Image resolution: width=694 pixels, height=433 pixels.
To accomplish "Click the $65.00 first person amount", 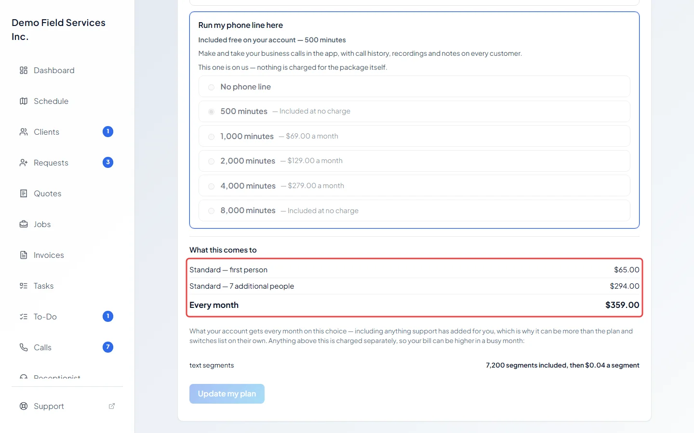I will tap(627, 270).
